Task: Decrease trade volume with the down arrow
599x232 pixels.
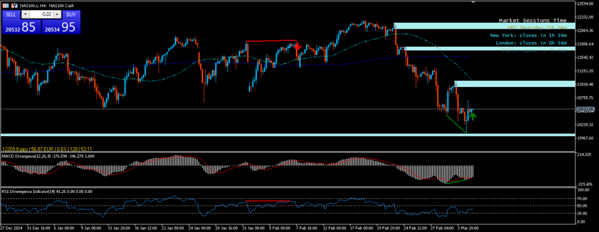Action: [x=25, y=14]
